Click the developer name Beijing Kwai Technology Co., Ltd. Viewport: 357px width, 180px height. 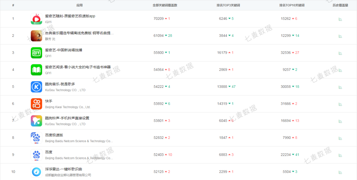(x=68, y=107)
